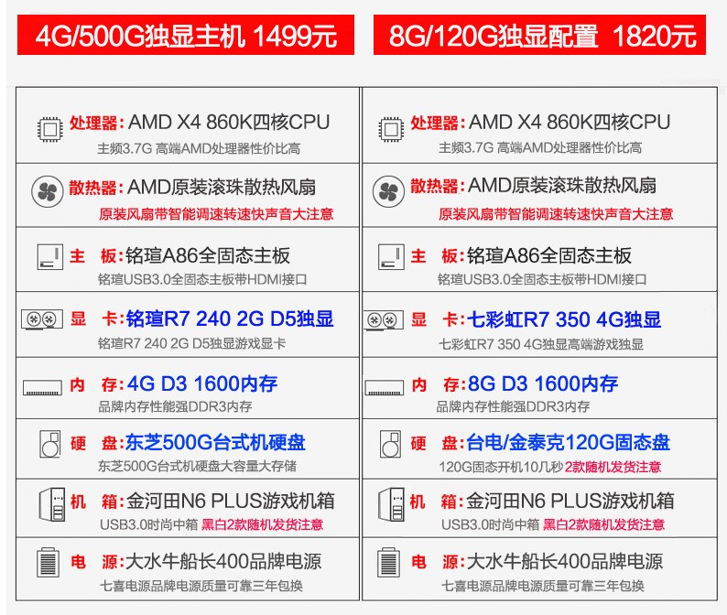The image size is (727, 615).
Task: Click power supply icon in right 电源 row
Action: click(388, 562)
